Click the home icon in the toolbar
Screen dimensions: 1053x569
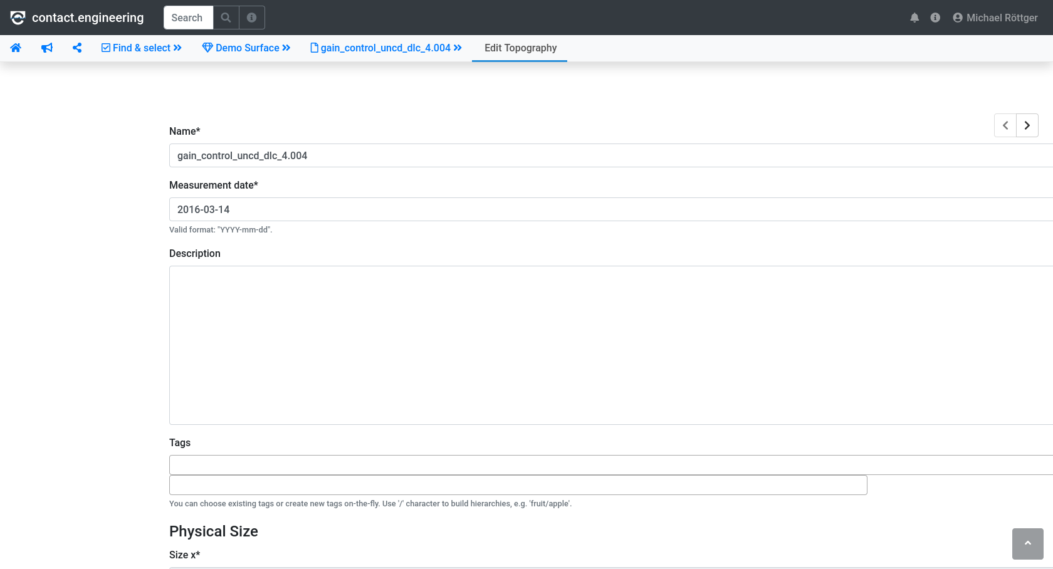click(16, 48)
